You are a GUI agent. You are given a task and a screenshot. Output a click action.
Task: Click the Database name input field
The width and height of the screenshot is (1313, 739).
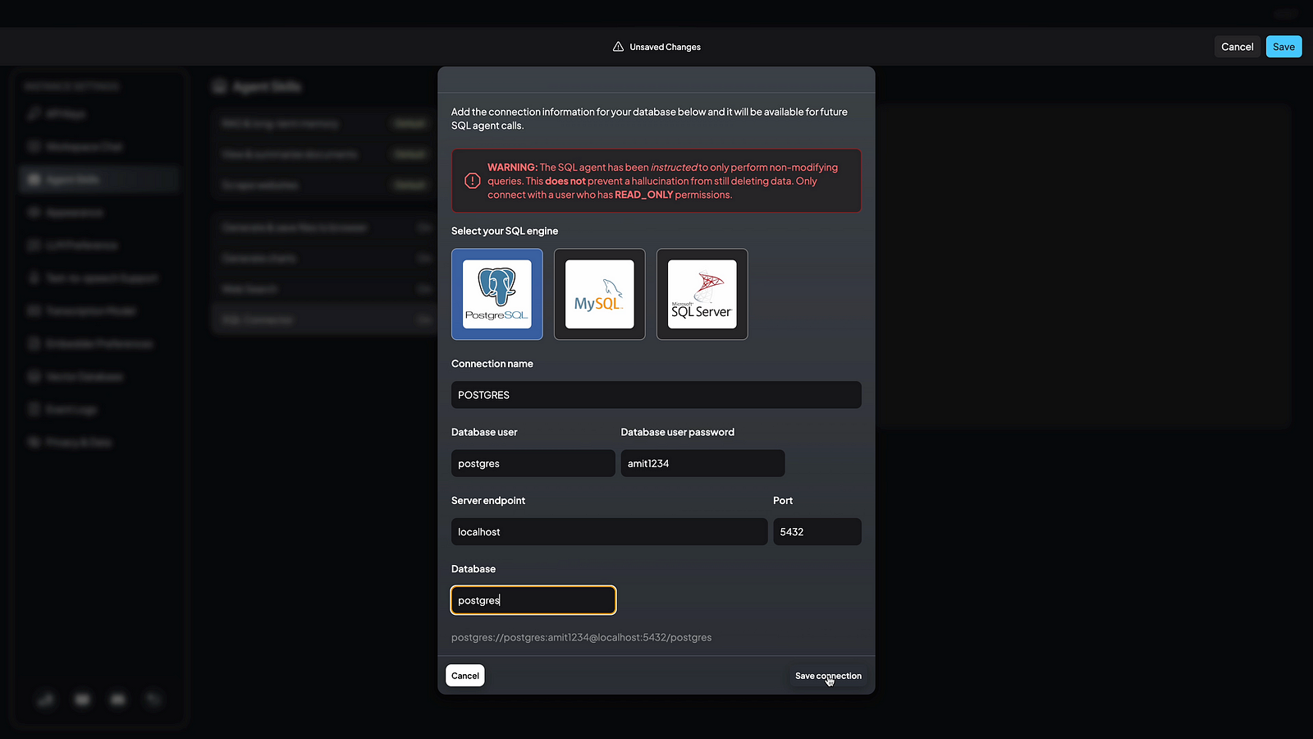point(533,600)
